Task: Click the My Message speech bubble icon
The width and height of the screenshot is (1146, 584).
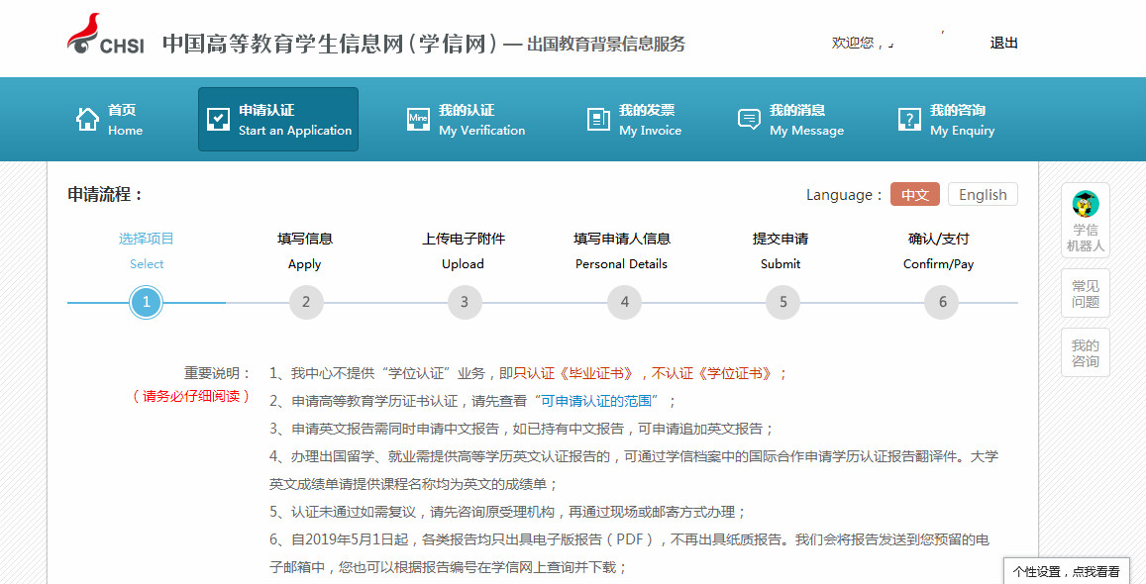Action: click(x=749, y=120)
